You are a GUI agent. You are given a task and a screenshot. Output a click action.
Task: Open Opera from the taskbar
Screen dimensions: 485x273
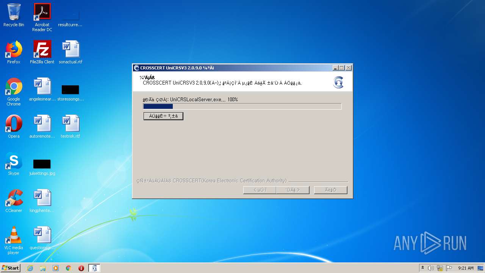coord(81,268)
